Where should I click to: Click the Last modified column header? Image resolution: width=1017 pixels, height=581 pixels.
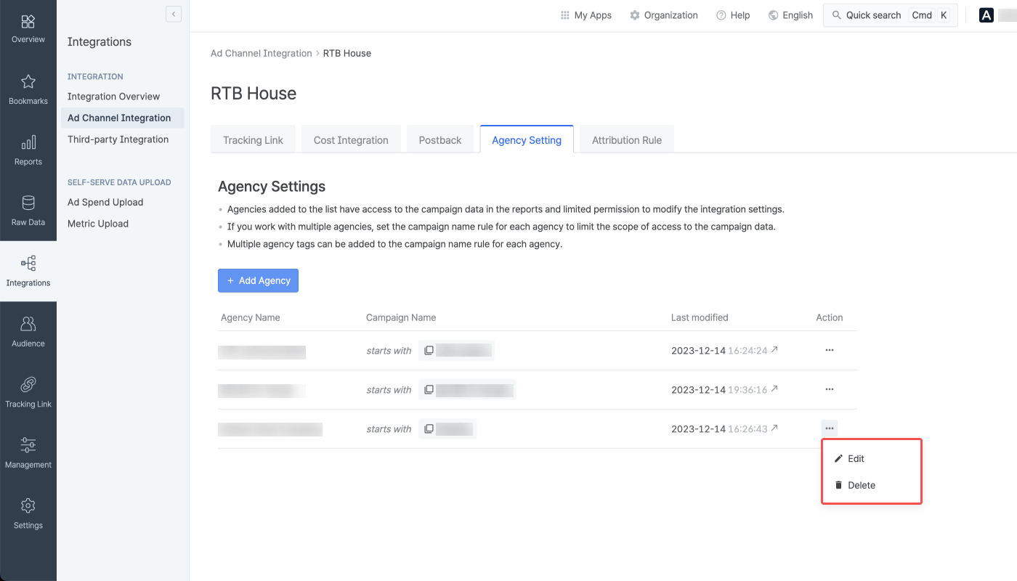tap(700, 317)
